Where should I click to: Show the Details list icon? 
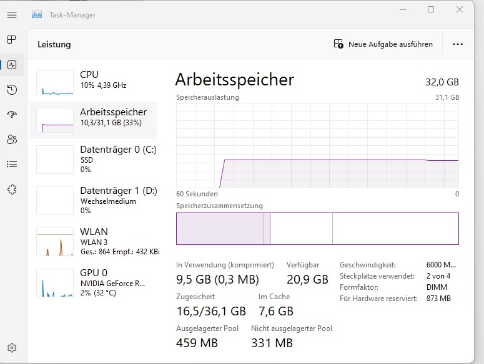click(x=12, y=165)
